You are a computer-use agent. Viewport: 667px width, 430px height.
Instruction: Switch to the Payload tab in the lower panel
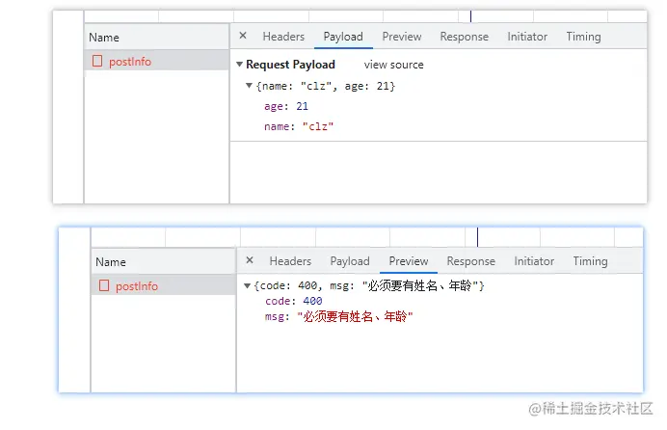[x=350, y=261]
